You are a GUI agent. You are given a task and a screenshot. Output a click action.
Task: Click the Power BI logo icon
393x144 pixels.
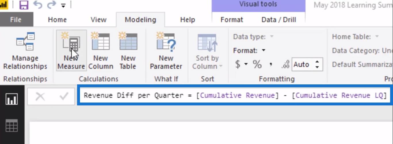tap(3, 5)
